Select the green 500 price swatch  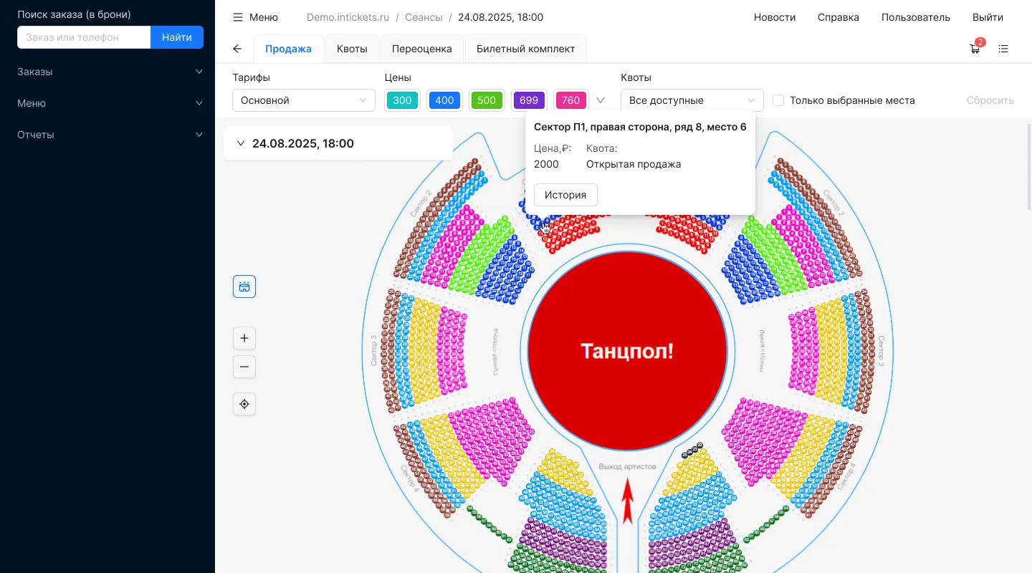487,100
